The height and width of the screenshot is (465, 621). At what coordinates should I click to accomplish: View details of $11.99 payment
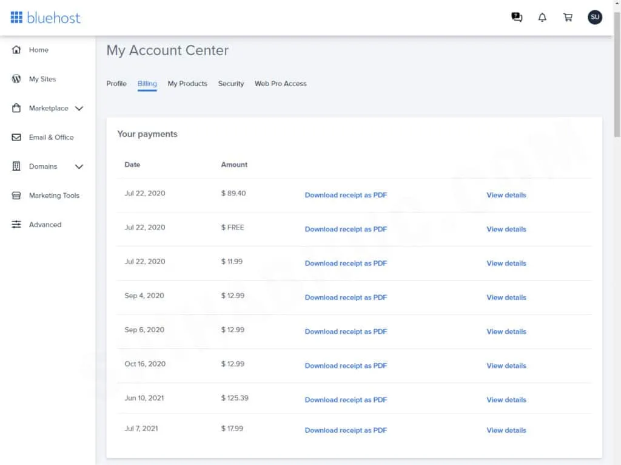506,263
